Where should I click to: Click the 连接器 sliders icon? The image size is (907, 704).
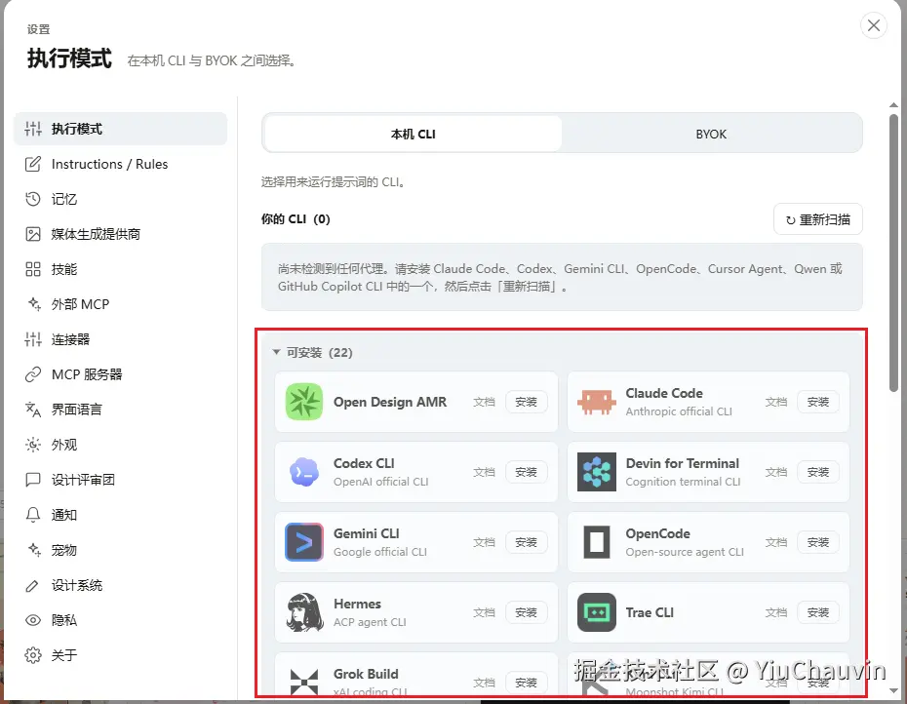tap(33, 339)
